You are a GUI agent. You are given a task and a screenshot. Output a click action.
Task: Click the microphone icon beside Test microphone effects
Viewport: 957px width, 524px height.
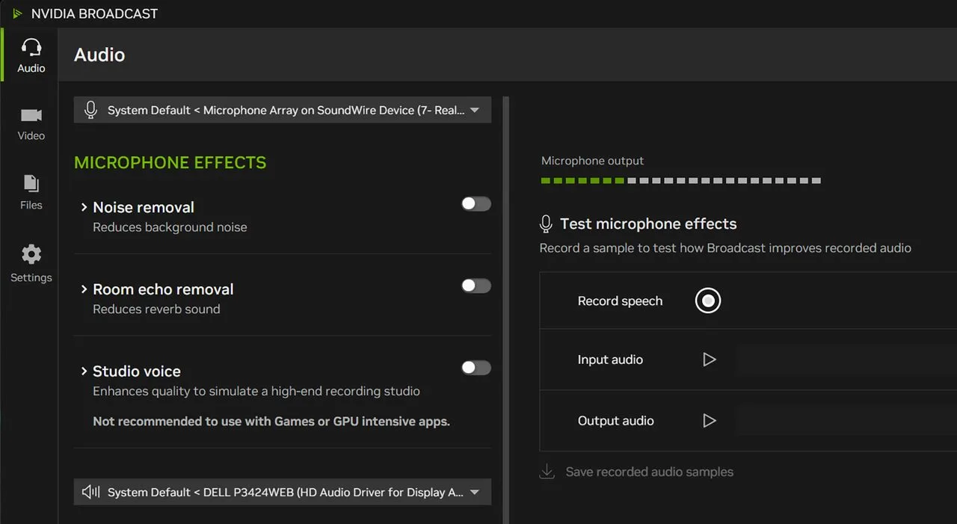[x=547, y=224]
